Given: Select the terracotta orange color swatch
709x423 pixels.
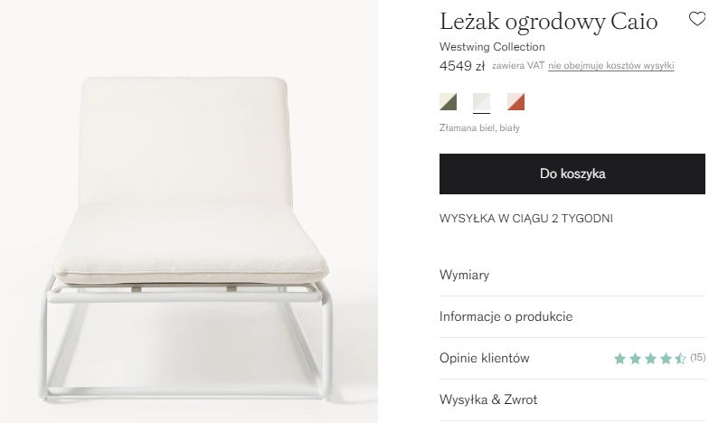Looking at the screenshot, I should 515,101.
